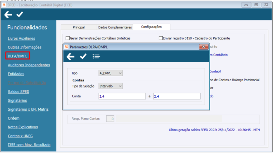Open Outras Informações link
This screenshot has height=153, width=273.
tap(25, 47)
